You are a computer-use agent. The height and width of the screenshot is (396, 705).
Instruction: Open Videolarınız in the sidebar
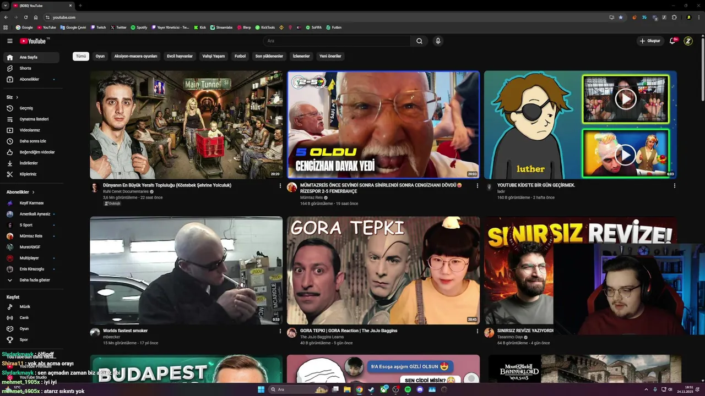[x=31, y=130]
